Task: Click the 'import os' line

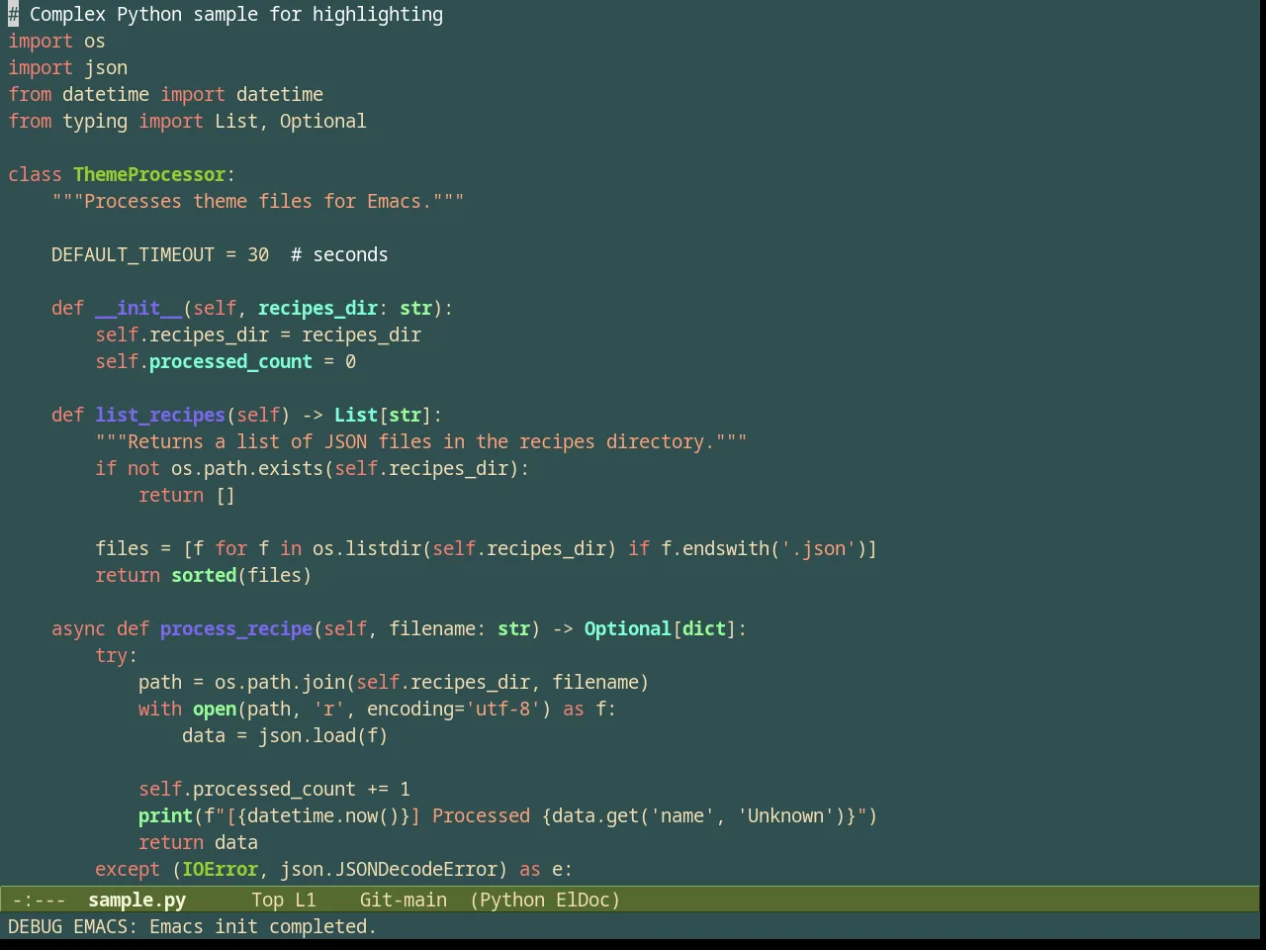Action: coord(56,41)
